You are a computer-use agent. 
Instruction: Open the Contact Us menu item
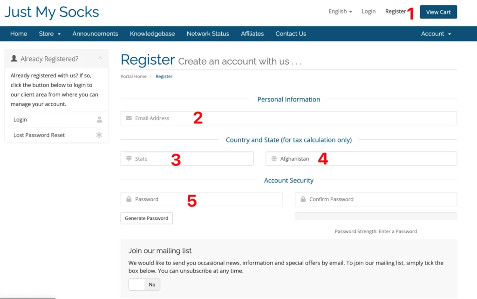tap(291, 34)
